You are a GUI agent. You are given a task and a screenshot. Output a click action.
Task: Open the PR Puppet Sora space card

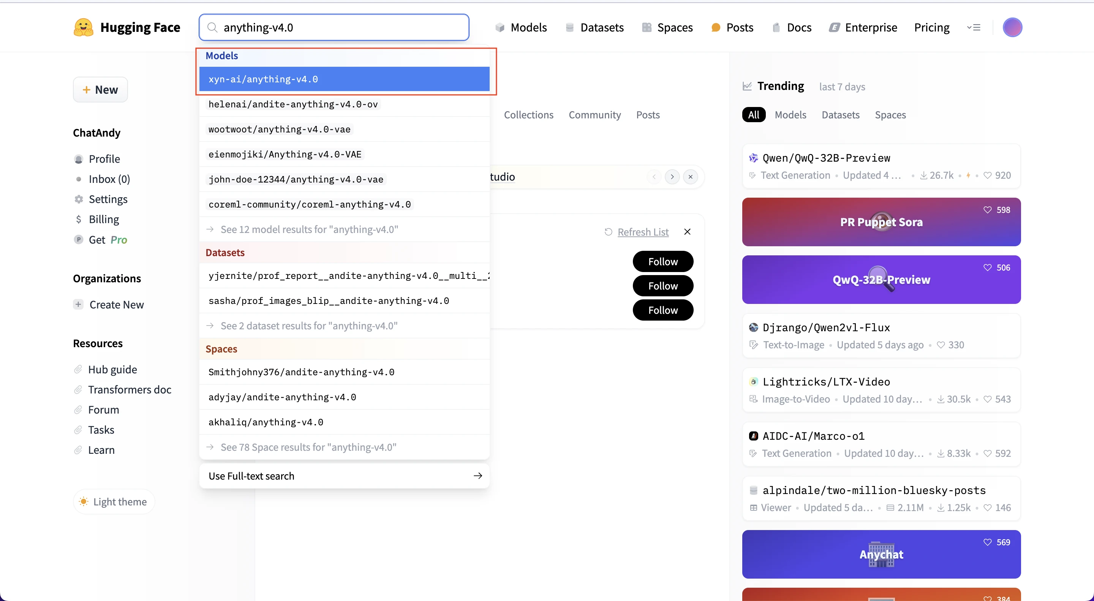point(881,222)
